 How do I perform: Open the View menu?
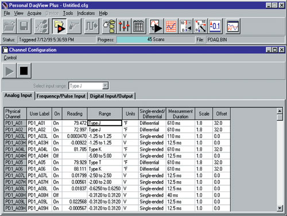(18, 13)
